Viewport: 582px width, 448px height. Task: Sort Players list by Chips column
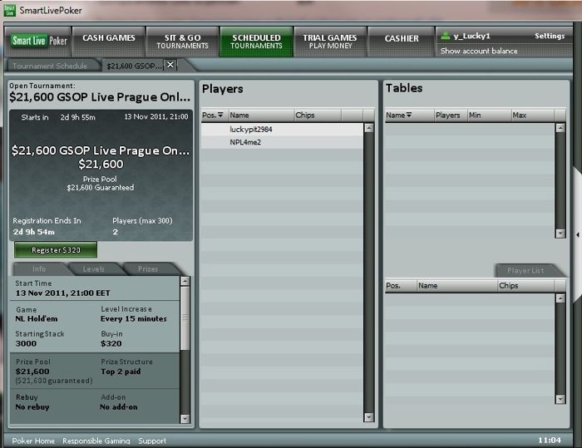tap(318, 115)
